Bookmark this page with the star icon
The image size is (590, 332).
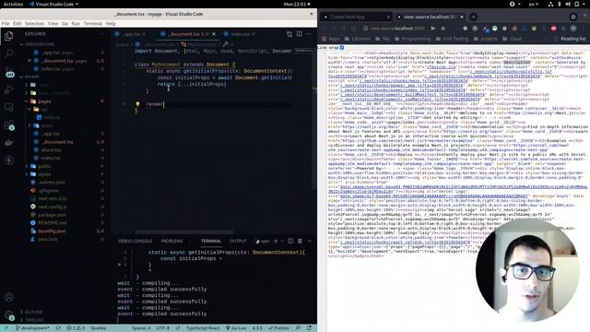[x=442, y=29]
